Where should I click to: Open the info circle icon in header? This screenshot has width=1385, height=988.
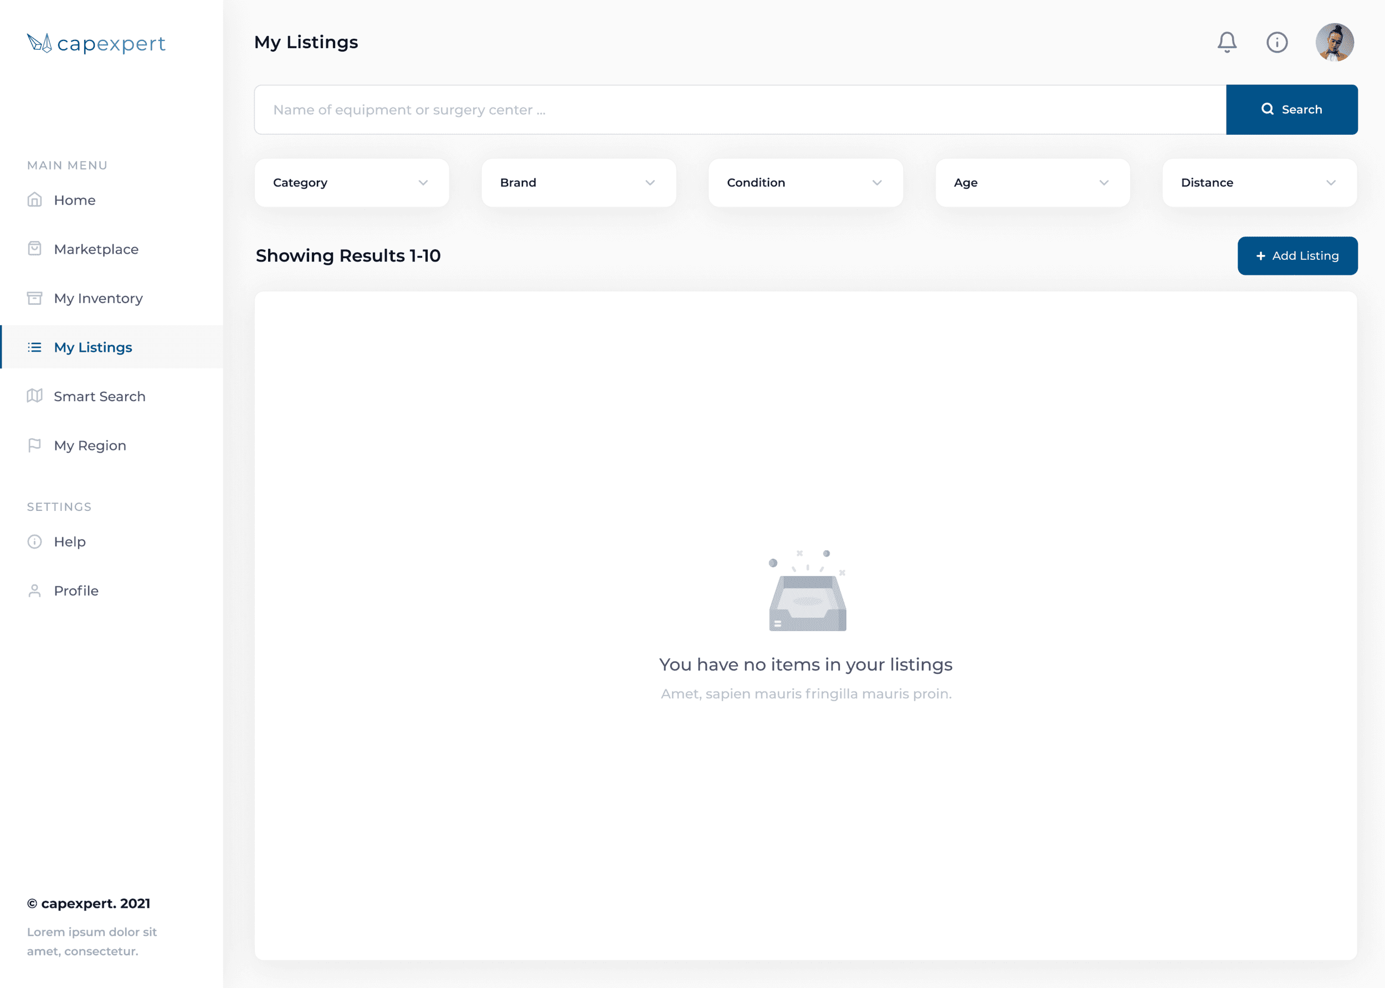point(1277,43)
